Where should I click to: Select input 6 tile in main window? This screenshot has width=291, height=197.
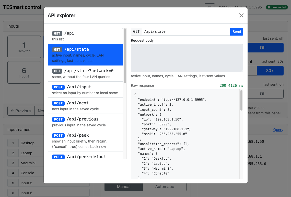(24, 72)
